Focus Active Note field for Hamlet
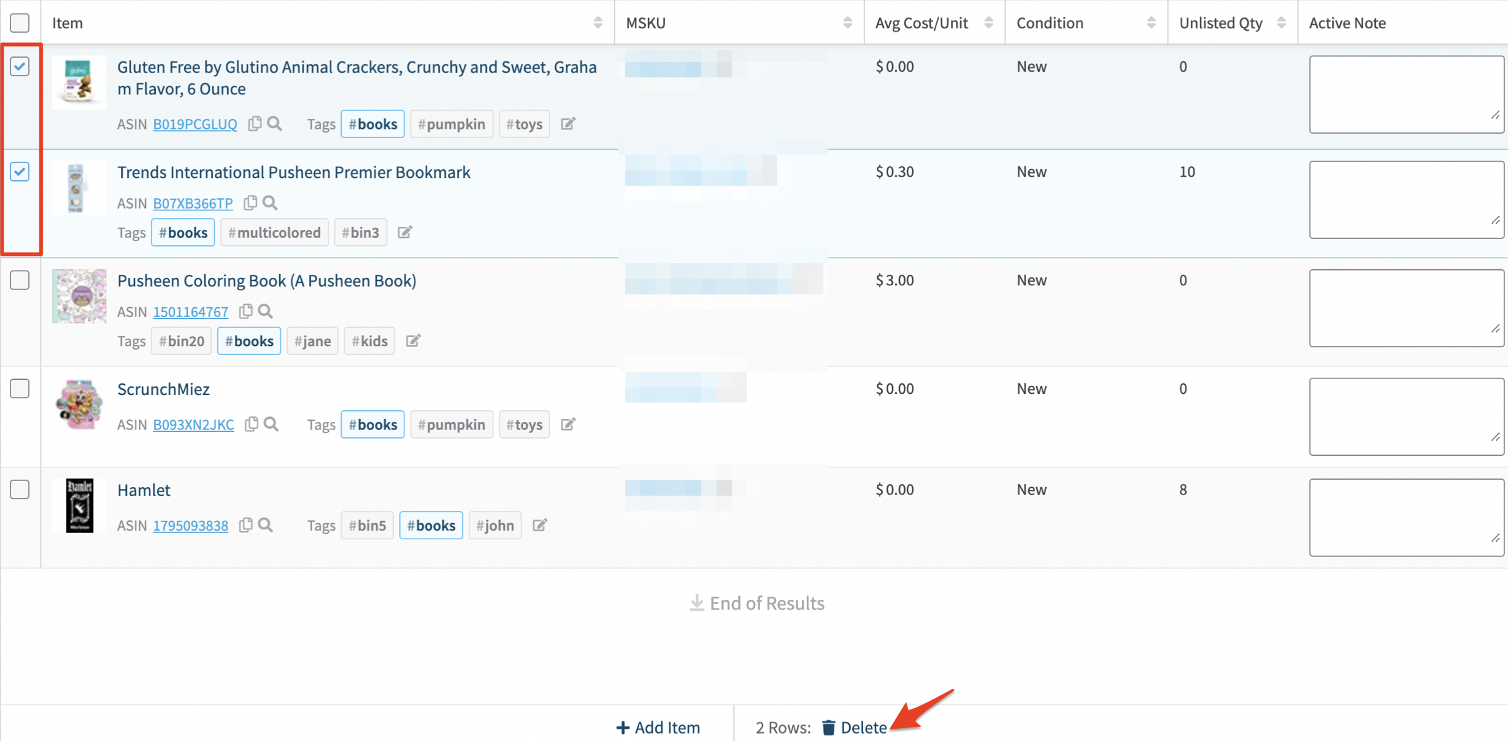Image resolution: width=1508 pixels, height=741 pixels. [1406, 517]
